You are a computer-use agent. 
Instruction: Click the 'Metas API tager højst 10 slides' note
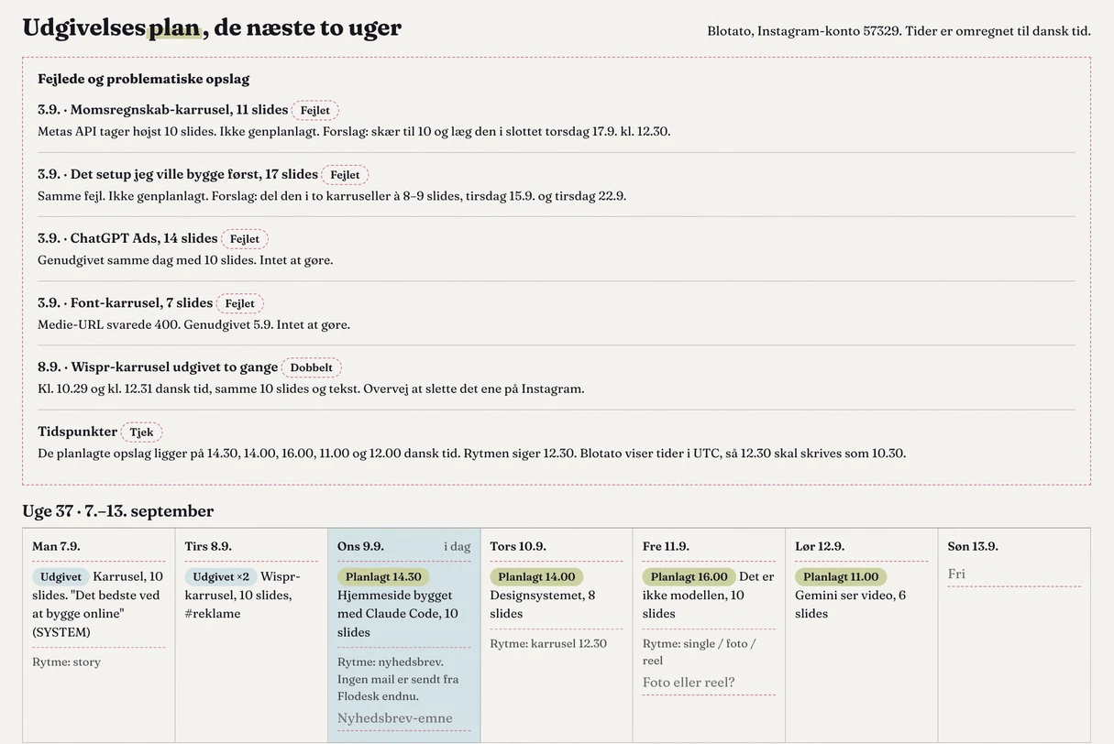(x=354, y=132)
